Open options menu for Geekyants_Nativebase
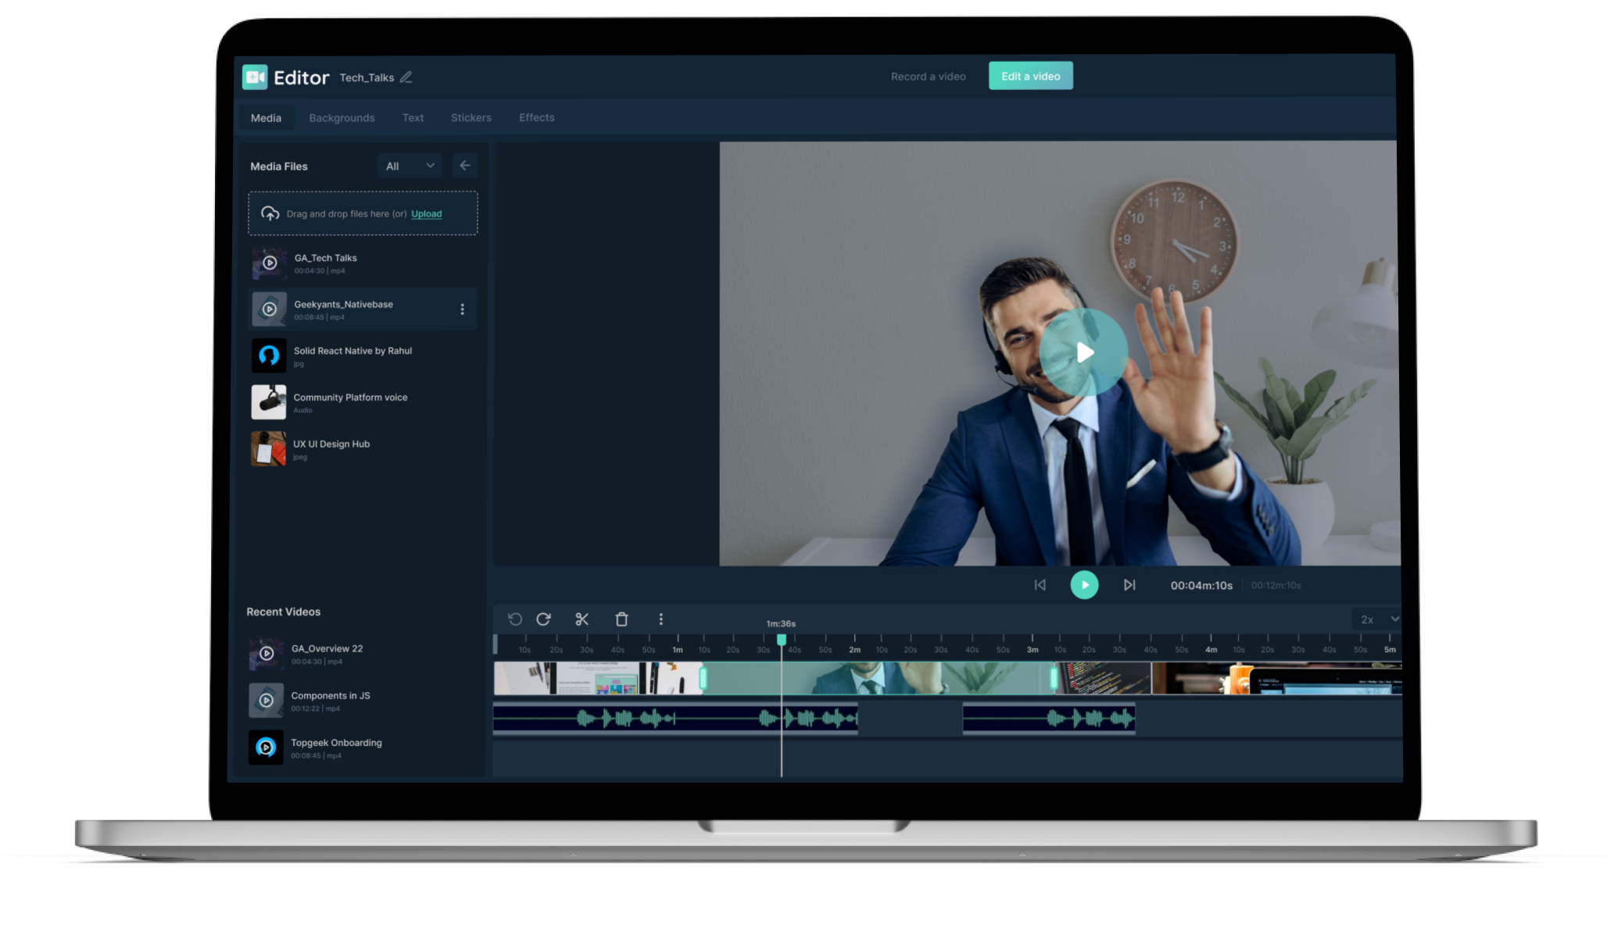 pos(463,309)
